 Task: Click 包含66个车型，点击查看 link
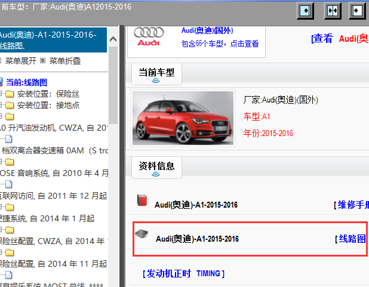[x=220, y=44]
